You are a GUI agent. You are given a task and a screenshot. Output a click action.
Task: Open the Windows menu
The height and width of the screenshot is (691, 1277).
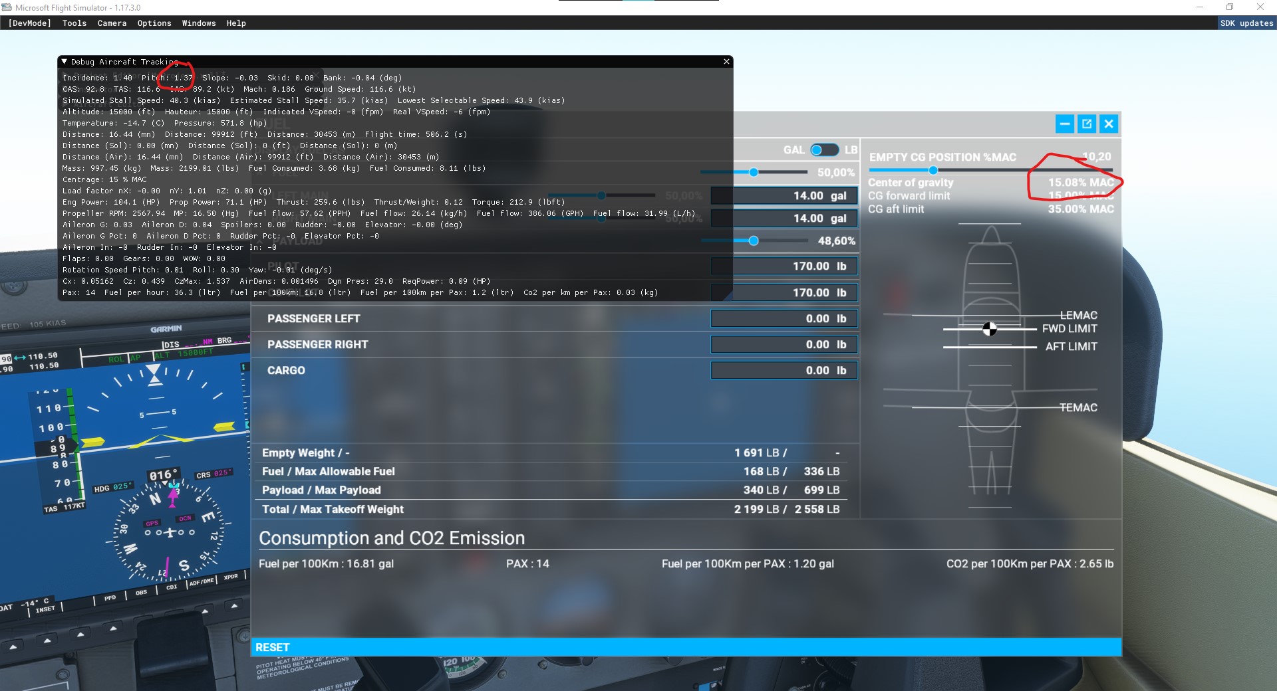point(199,23)
